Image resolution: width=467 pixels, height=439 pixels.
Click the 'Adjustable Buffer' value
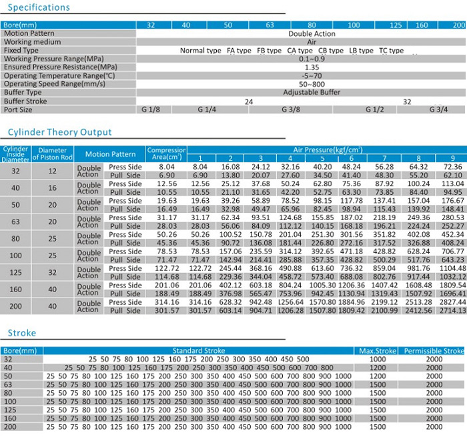(312, 92)
